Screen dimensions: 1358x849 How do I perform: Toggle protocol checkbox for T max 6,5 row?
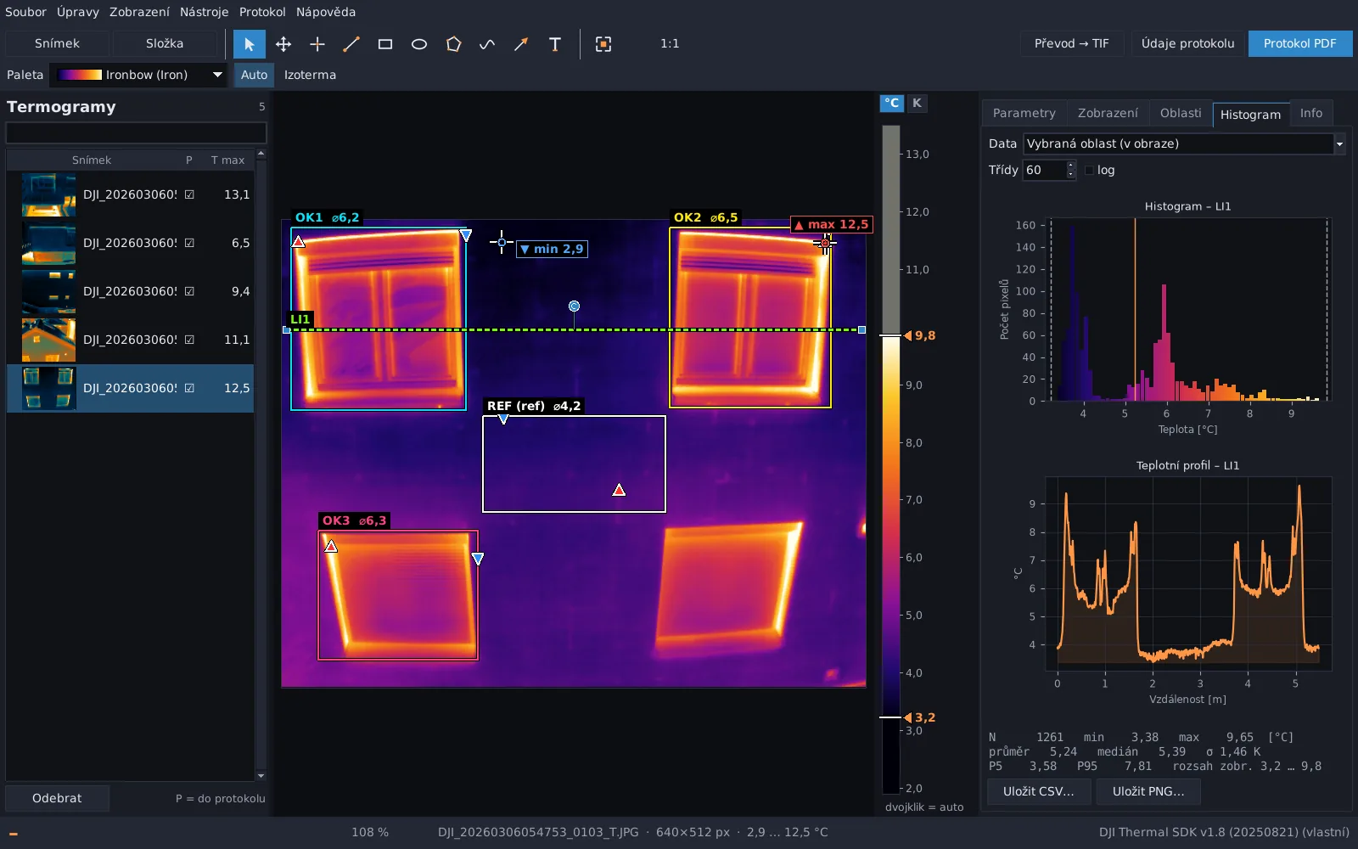pos(189,243)
